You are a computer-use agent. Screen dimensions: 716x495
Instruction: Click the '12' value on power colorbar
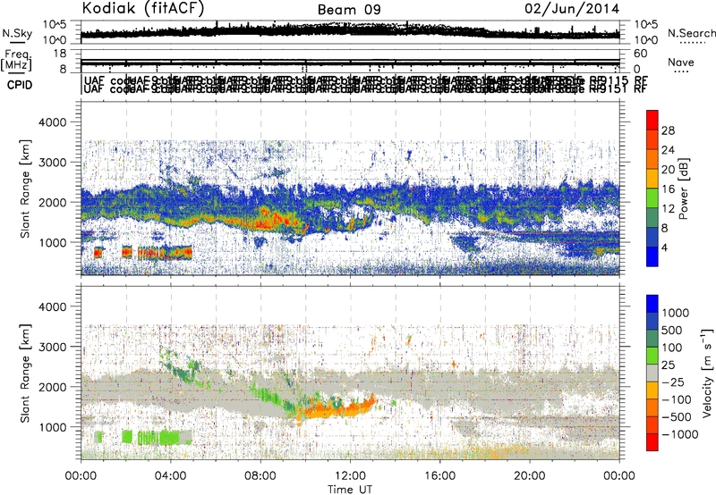coord(668,209)
